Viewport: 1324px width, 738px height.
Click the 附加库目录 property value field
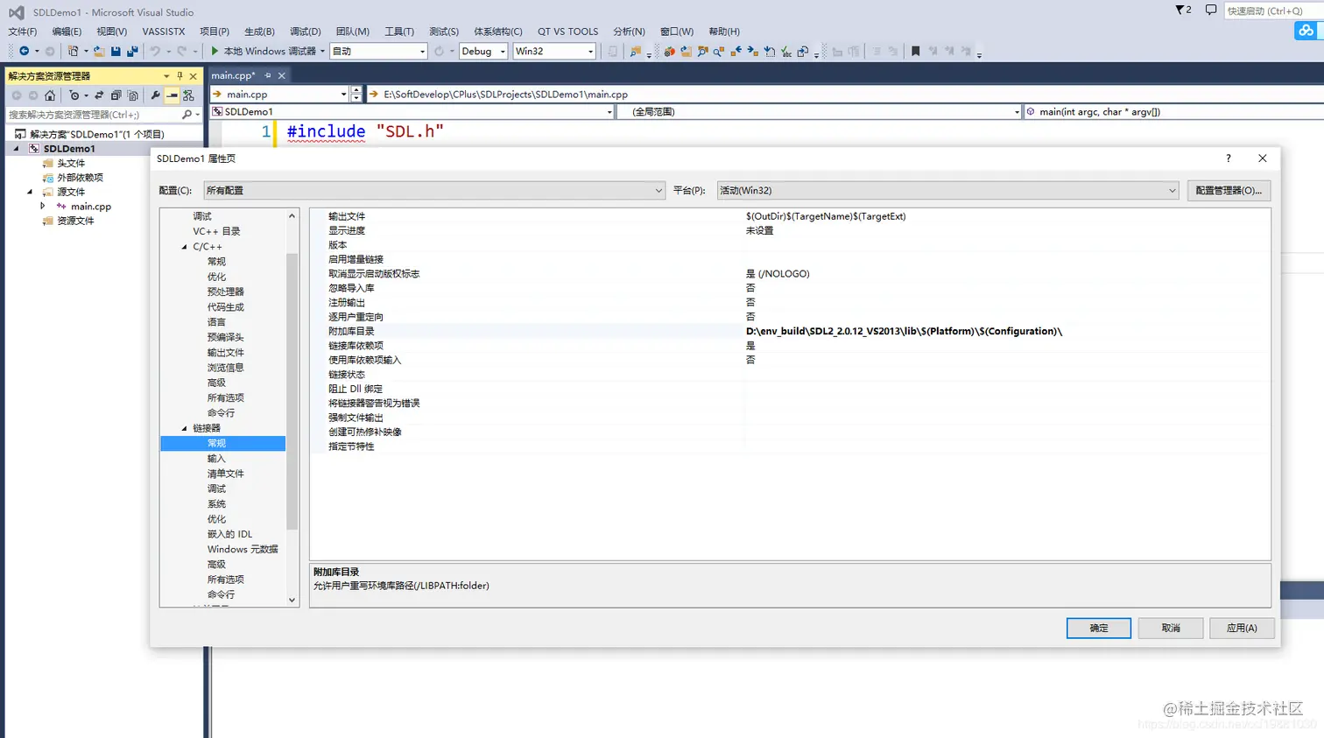click(1005, 331)
